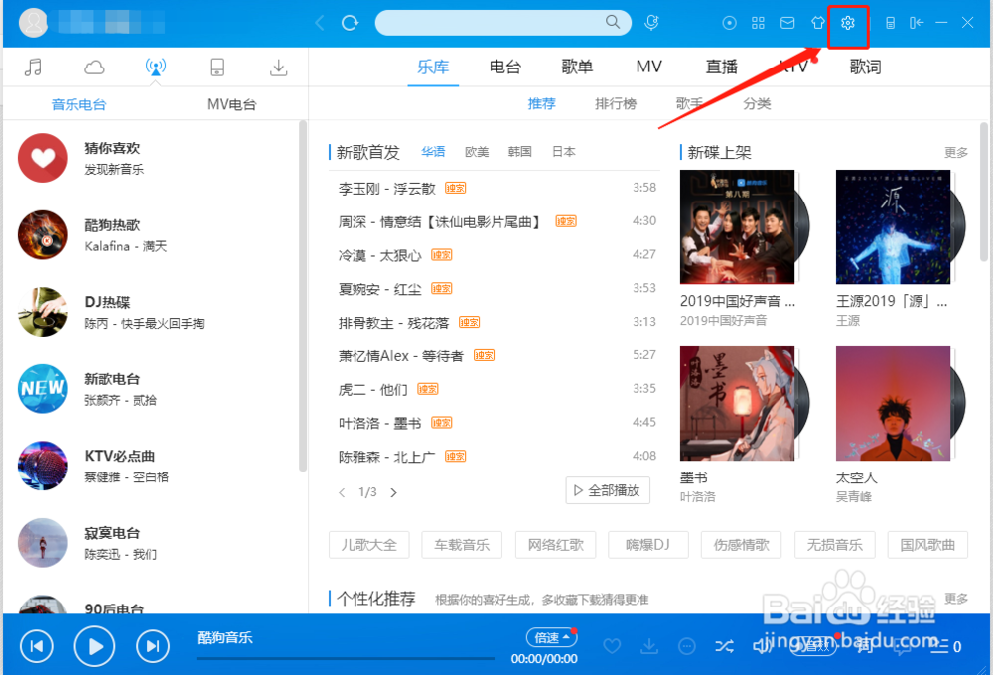Click the back navigation arrow
993x675 pixels.
[x=320, y=24]
